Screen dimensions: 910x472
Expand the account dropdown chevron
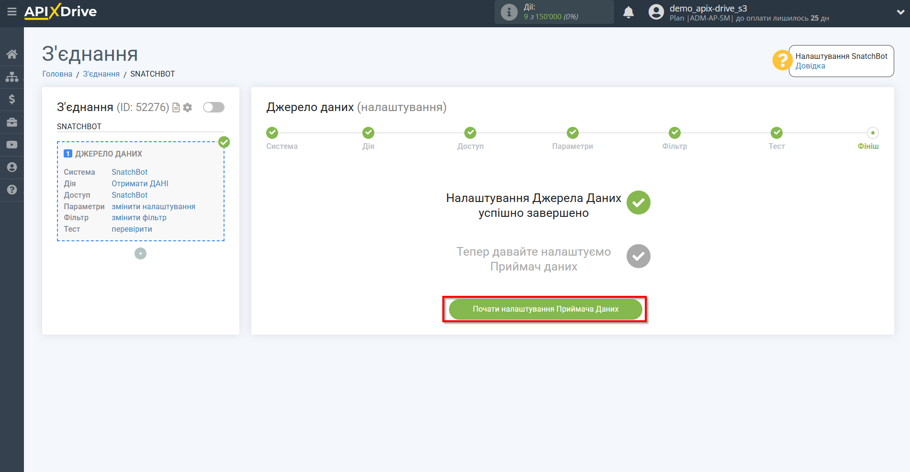click(900, 12)
